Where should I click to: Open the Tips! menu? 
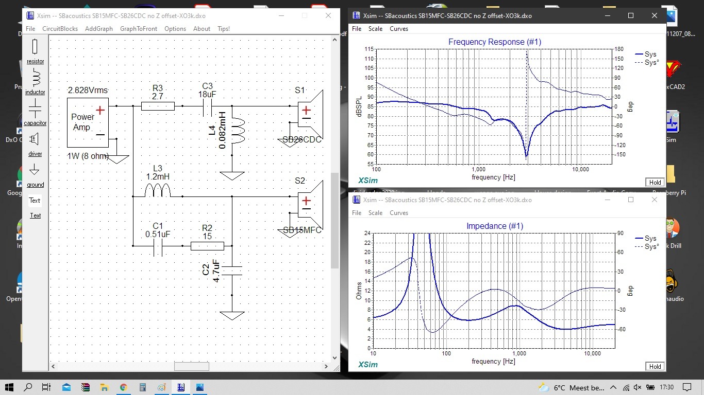tap(224, 29)
